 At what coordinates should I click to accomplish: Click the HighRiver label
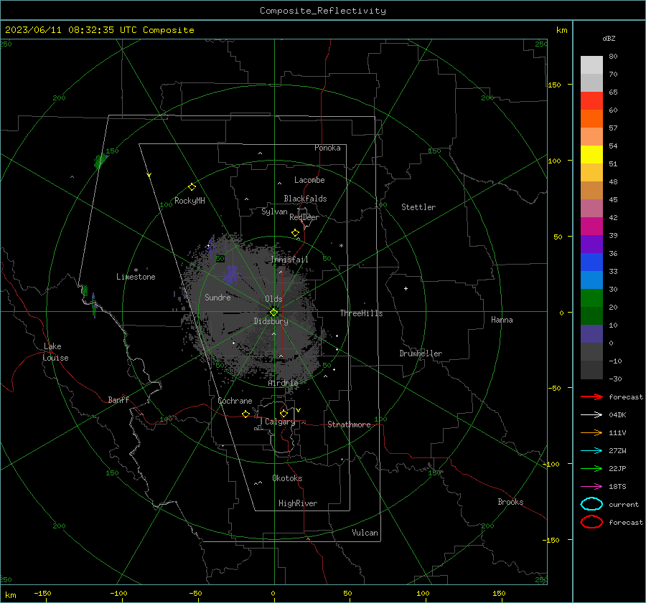pos(298,503)
